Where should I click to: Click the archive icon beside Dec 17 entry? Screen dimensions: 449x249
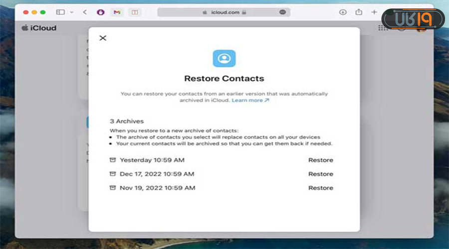click(x=113, y=174)
